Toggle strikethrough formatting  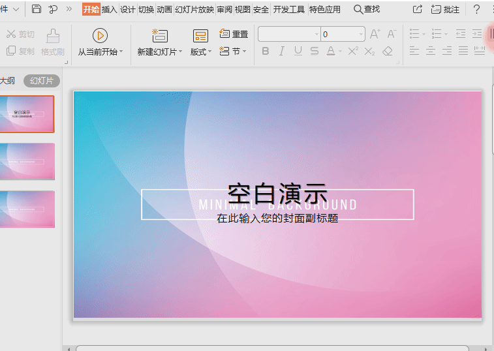click(x=314, y=51)
